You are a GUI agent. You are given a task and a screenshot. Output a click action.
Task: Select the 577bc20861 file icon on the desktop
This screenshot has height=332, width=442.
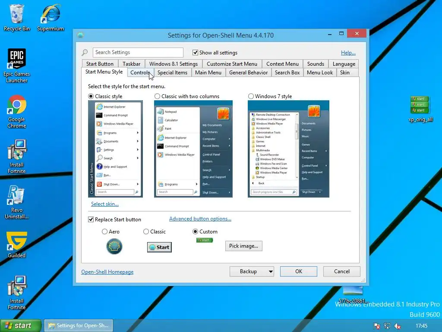click(353, 294)
